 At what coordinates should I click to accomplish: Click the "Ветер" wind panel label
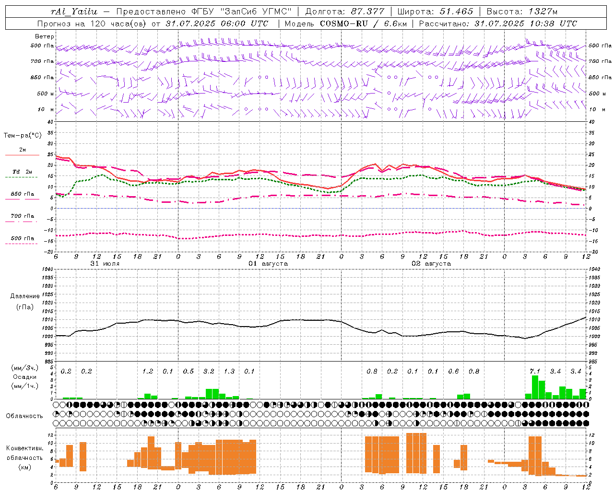[x=45, y=36]
